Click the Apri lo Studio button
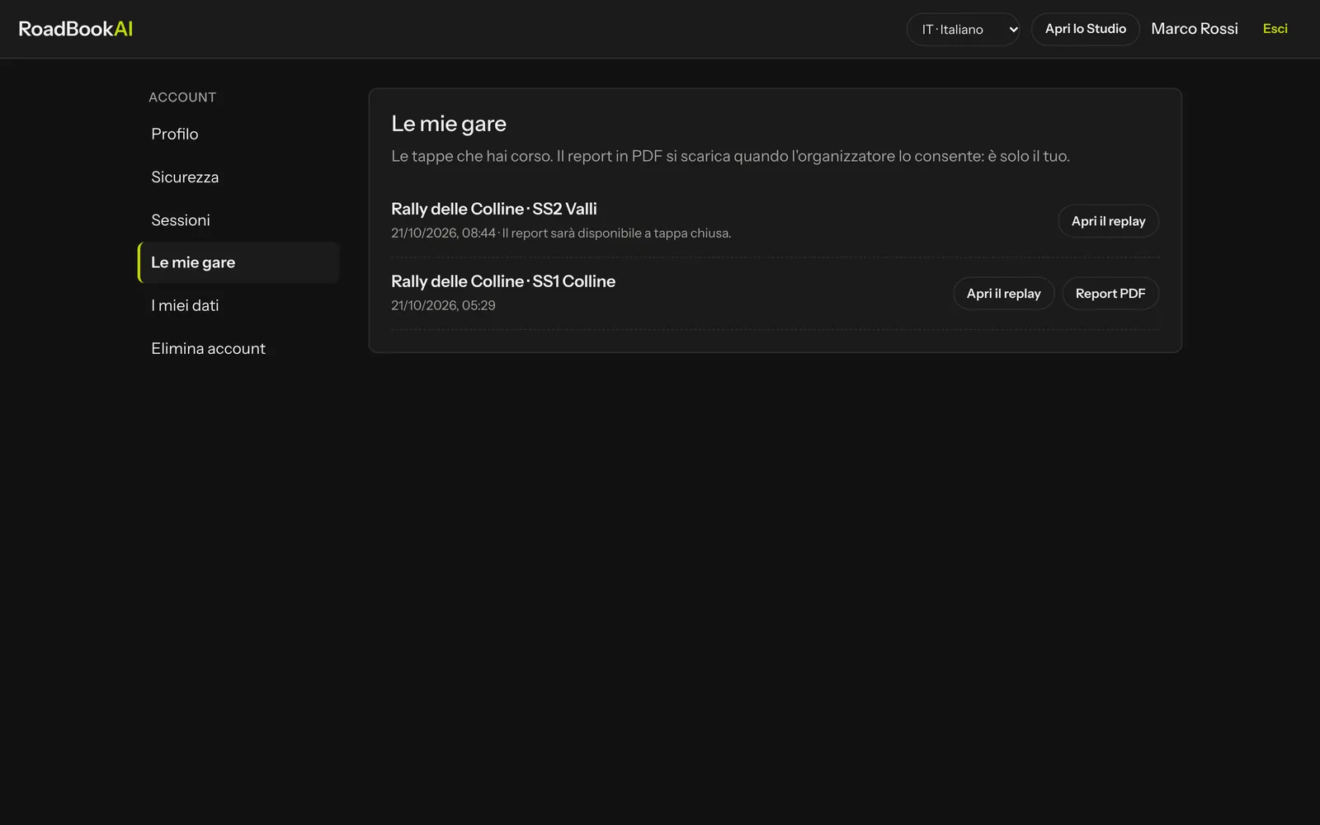Screen dimensions: 1320x825 [1085, 29]
